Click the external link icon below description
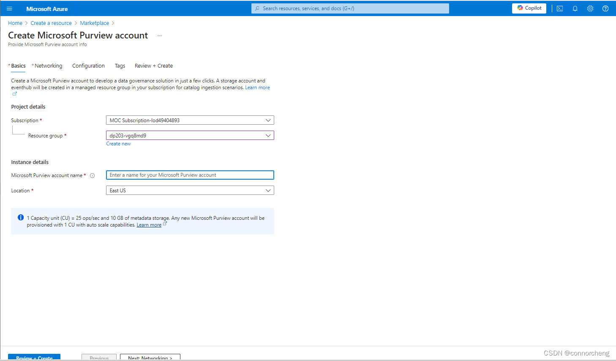616x361 pixels. (x=14, y=94)
